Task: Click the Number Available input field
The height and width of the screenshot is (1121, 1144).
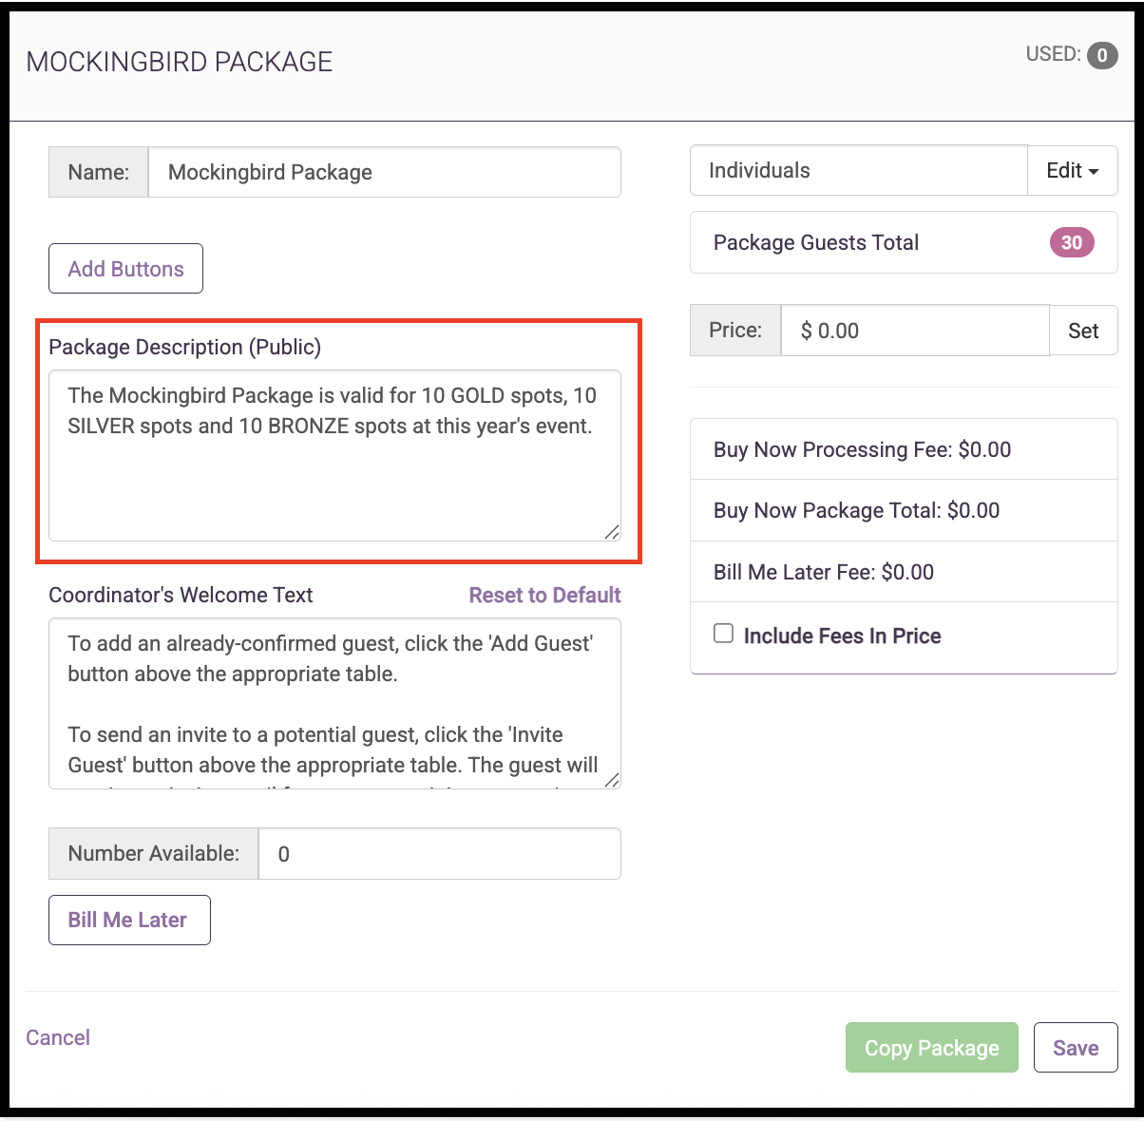Action: (x=440, y=854)
